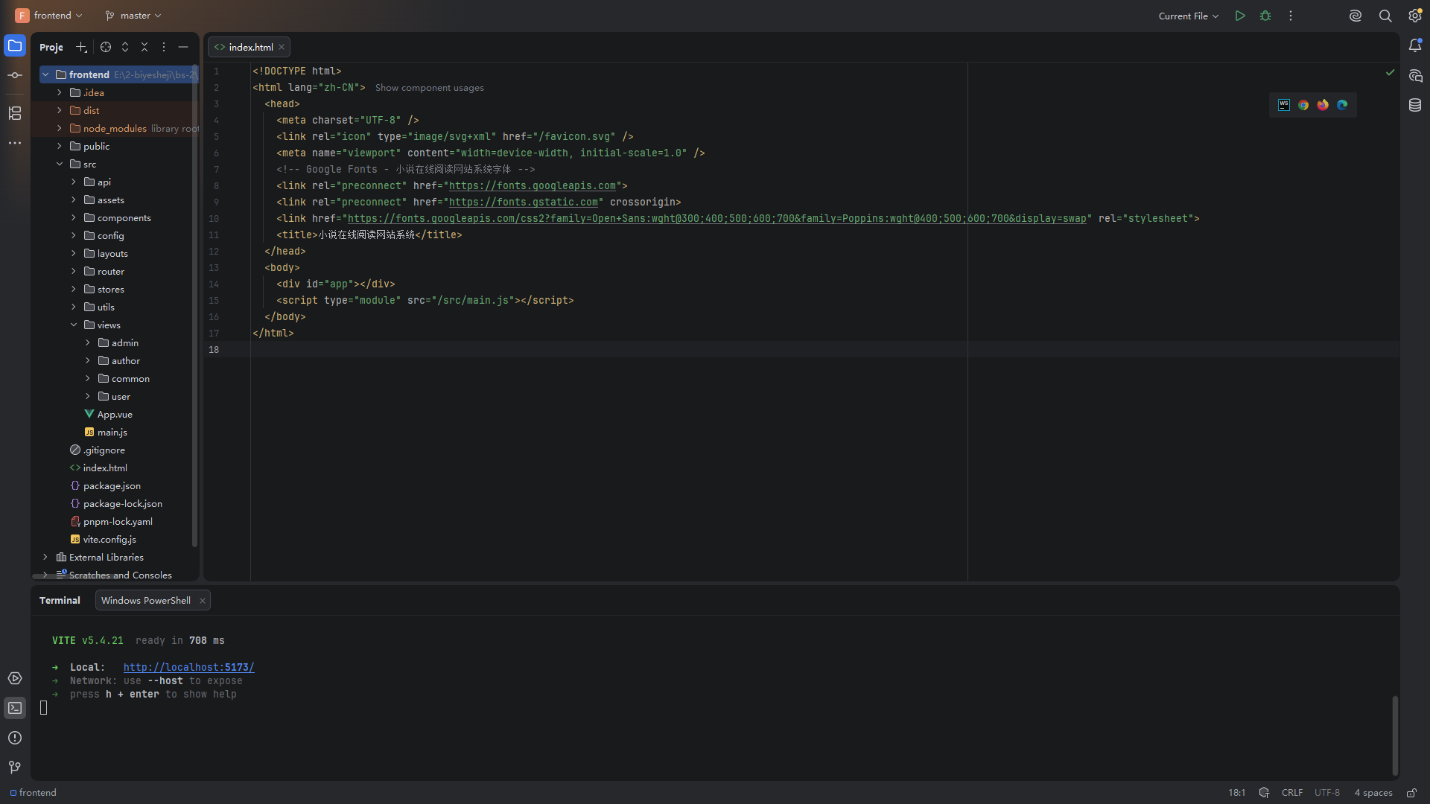Toggle the Terminal tool window icon
Viewport: 1430px width, 804px height.
point(15,708)
